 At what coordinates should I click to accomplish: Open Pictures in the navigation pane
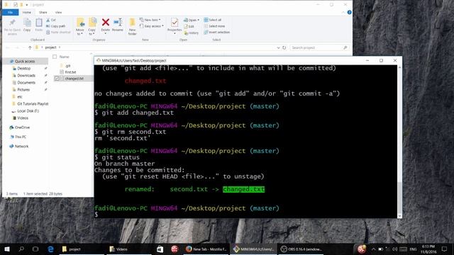pos(23,90)
